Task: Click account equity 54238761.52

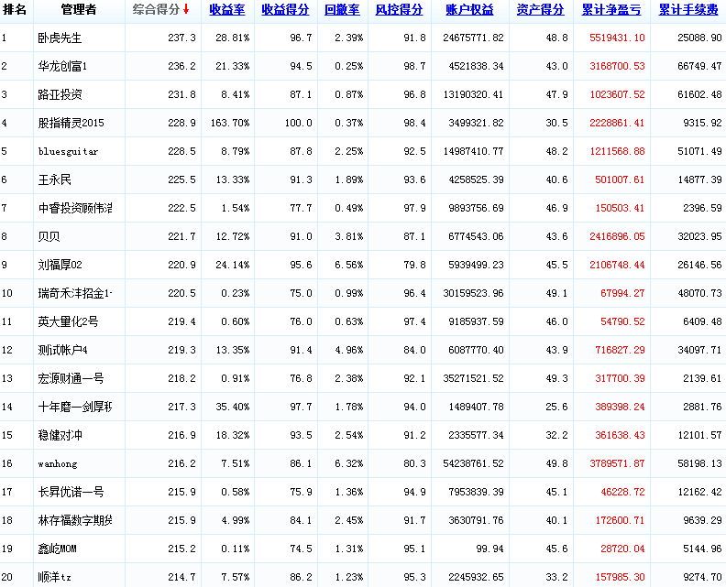Action: pos(473,463)
